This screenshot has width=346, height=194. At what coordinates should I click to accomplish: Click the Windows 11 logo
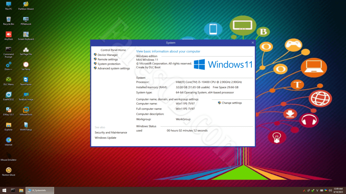[223, 64]
